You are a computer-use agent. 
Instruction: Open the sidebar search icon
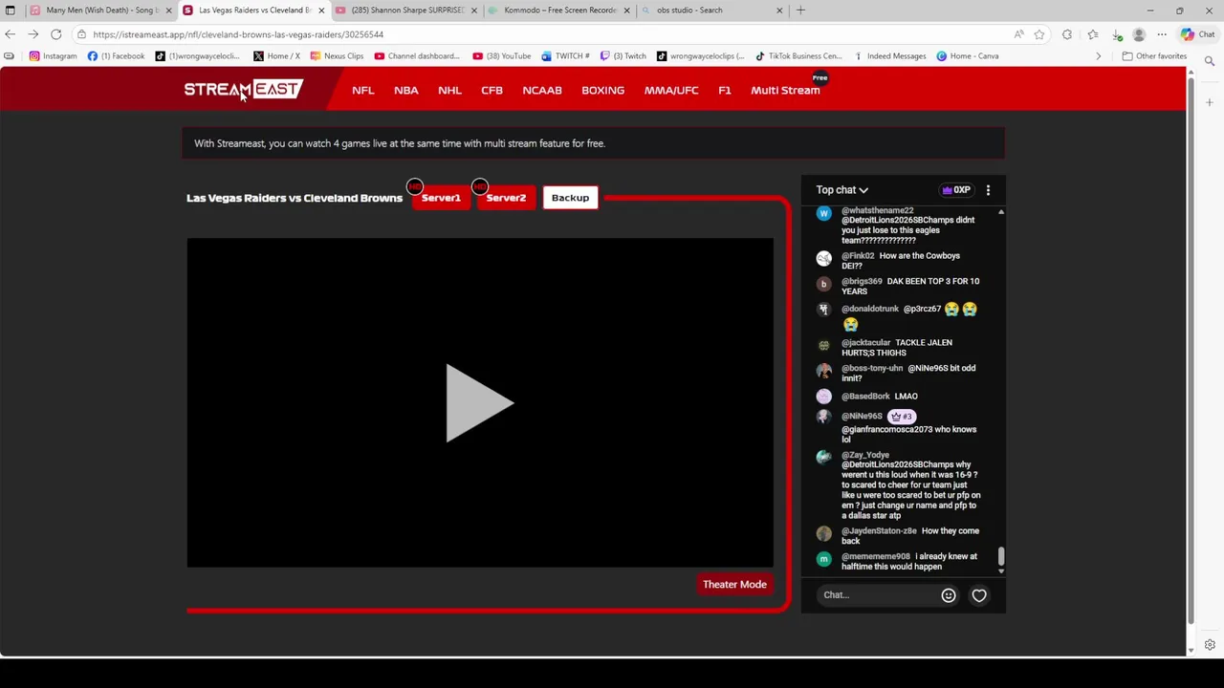(1210, 61)
